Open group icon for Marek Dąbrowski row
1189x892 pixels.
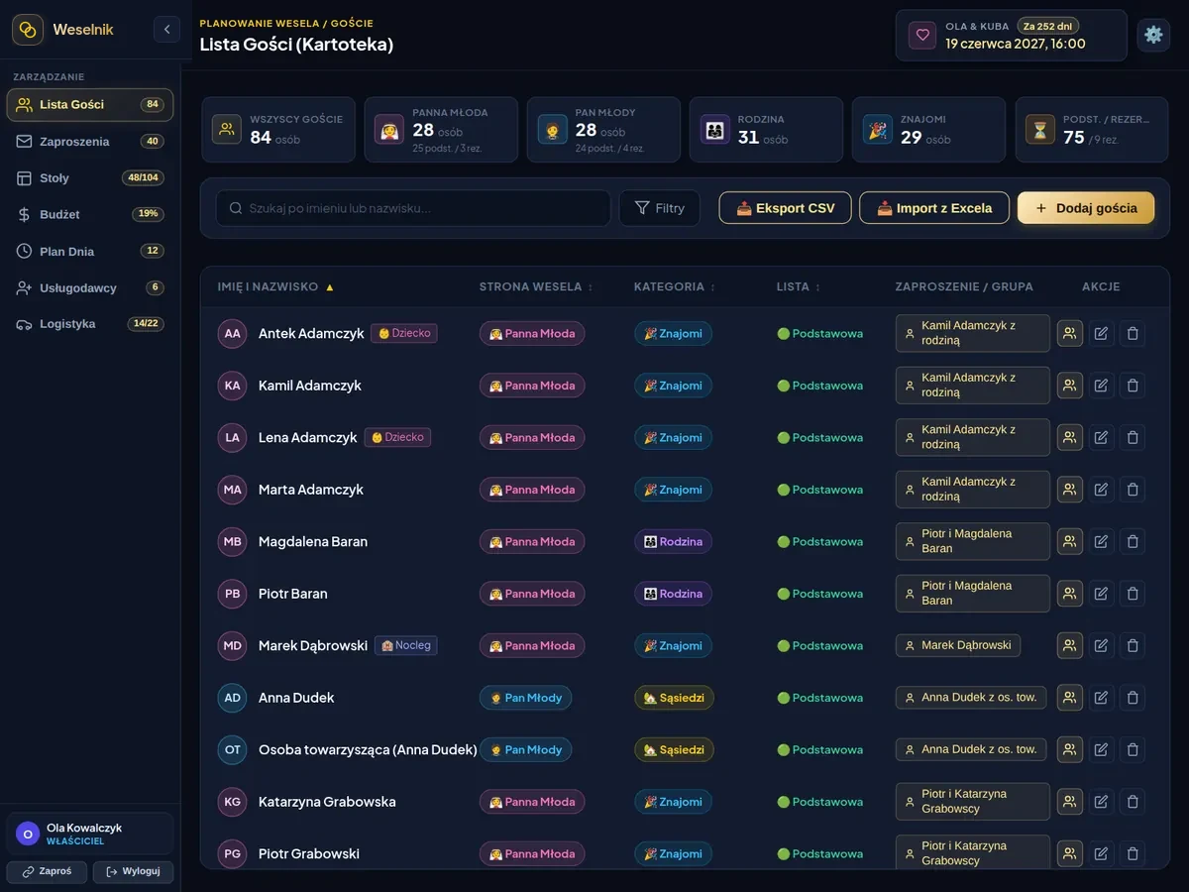(x=1069, y=645)
